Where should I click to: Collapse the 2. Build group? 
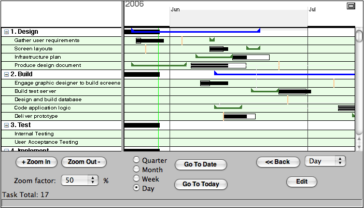point(7,75)
